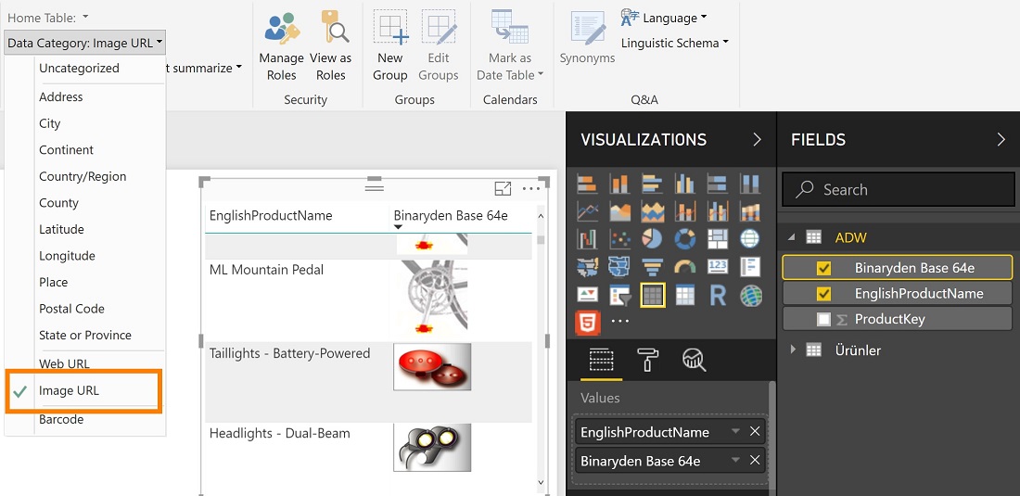Select the Stacked area chart visualization
The image size is (1020, 496).
point(653,211)
